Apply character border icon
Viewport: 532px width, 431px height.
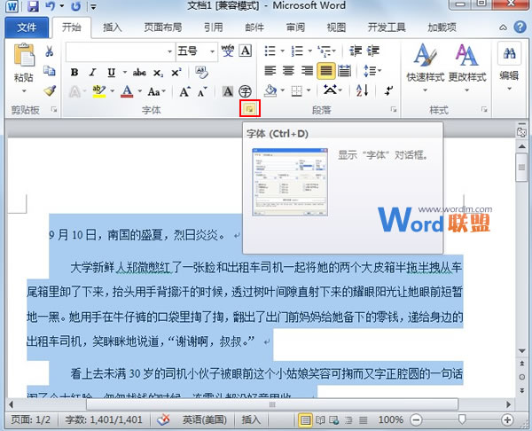[246, 51]
